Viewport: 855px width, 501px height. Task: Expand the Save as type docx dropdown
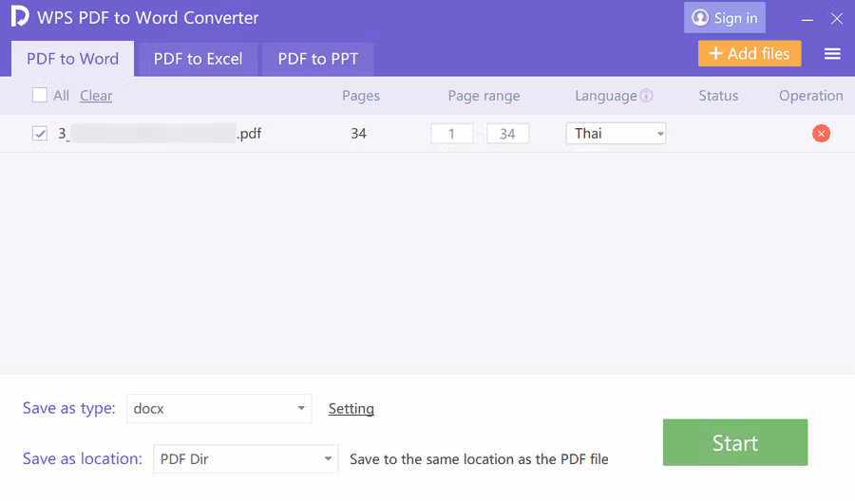pyautogui.click(x=218, y=408)
